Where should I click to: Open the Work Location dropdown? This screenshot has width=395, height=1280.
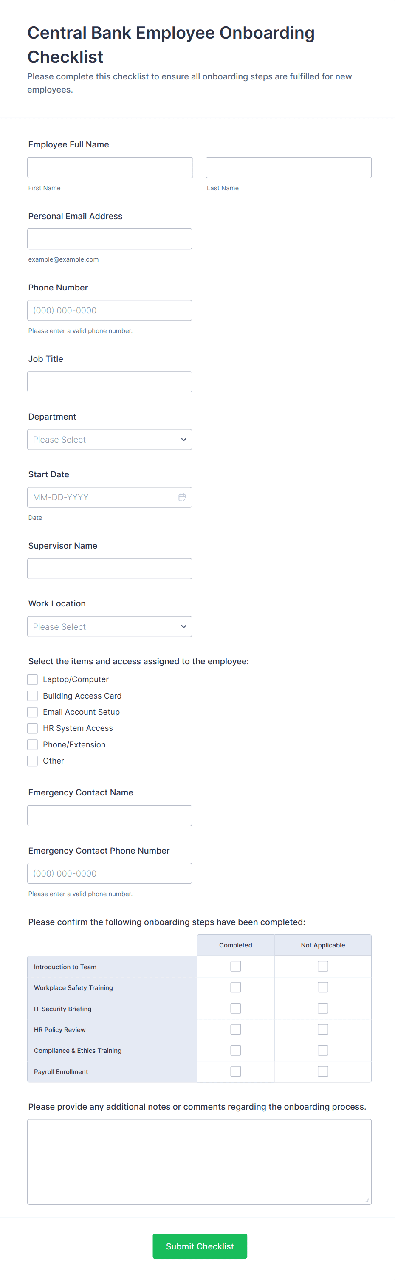pyautogui.click(x=109, y=626)
